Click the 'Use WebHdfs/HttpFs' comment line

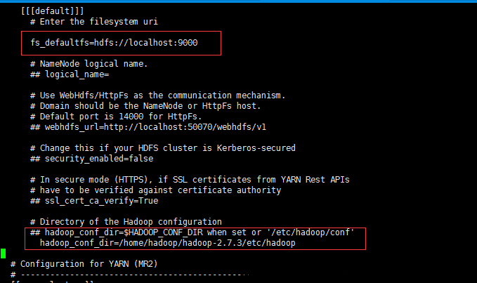tap(158, 95)
